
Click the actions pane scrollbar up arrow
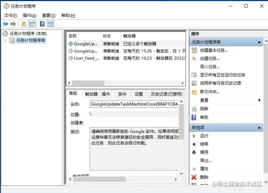266,41
